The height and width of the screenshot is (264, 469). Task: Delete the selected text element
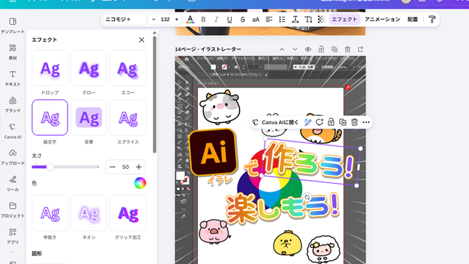tap(354, 122)
